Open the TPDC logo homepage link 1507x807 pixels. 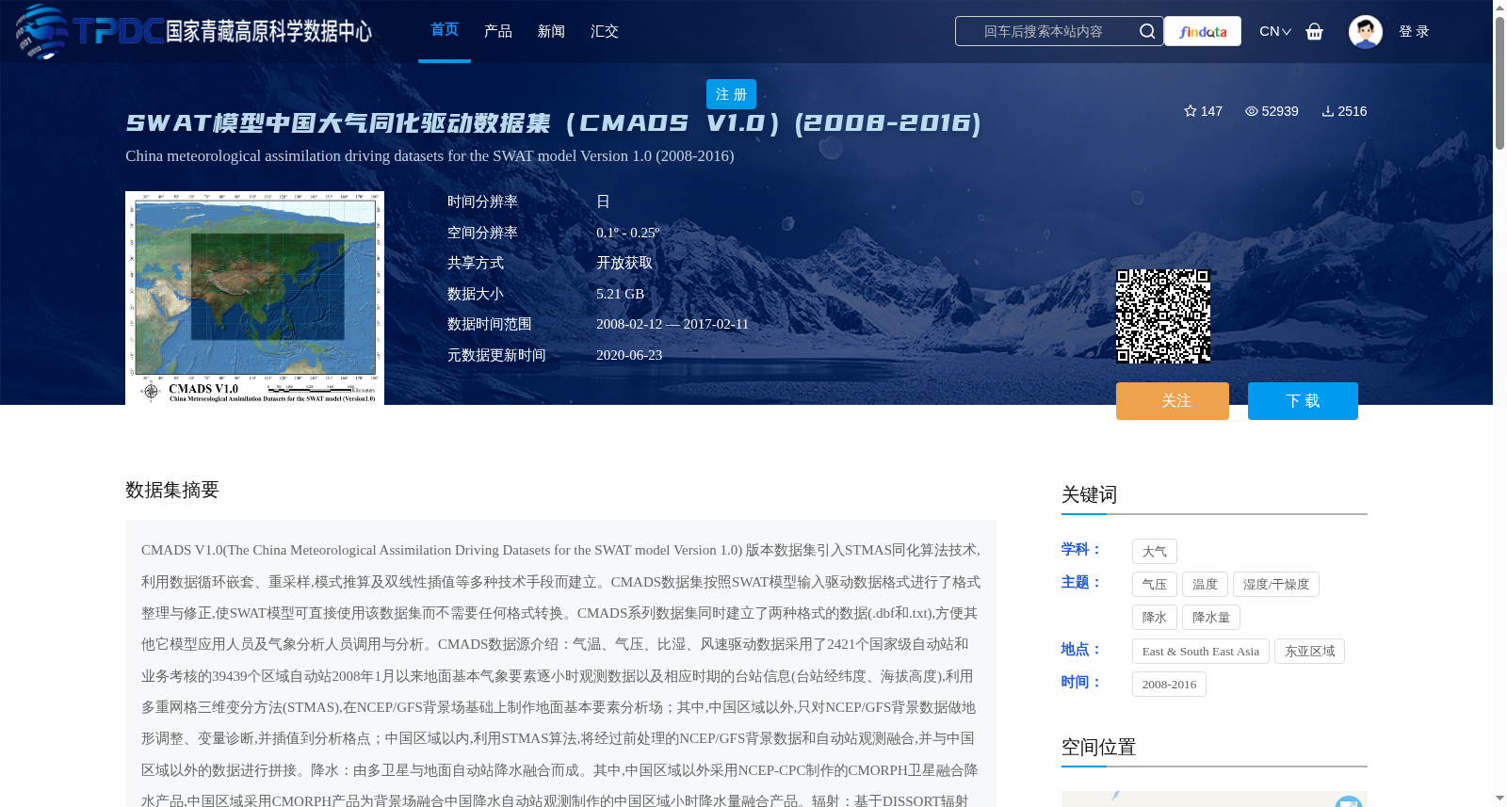194,31
